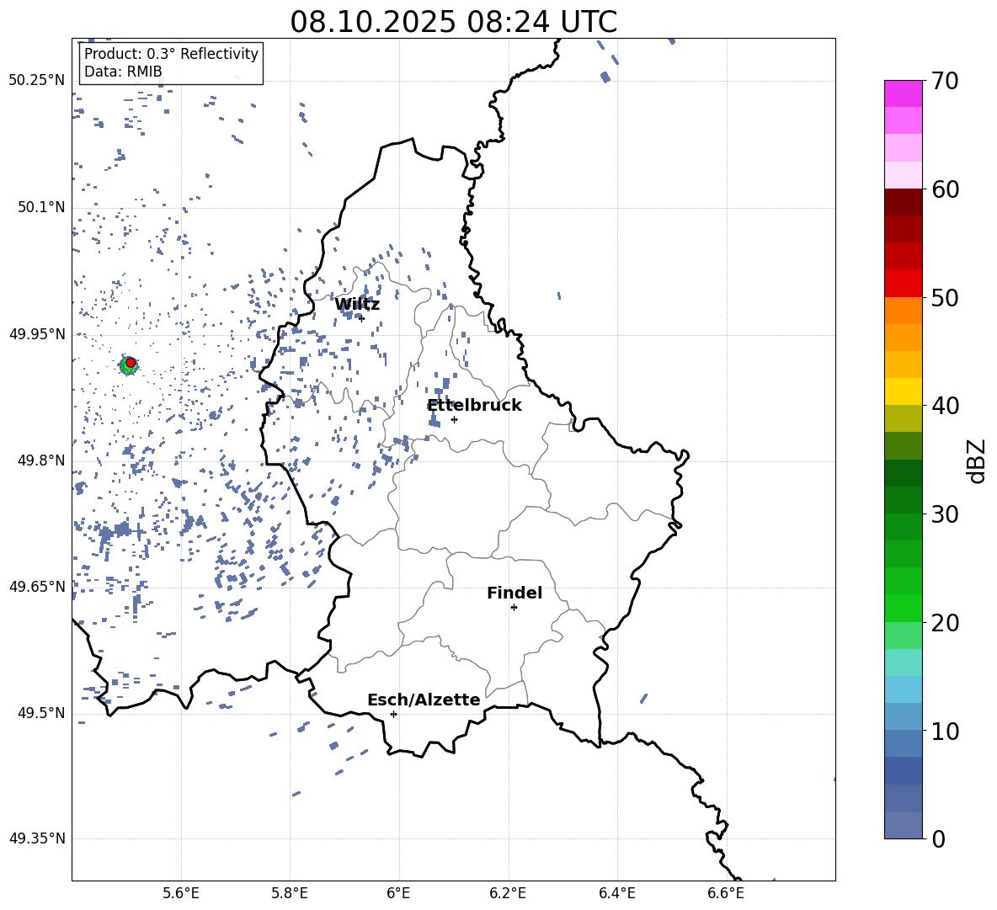Click the 6.2°E longitude tick label
The height and width of the screenshot is (910, 997).
pyautogui.click(x=508, y=893)
